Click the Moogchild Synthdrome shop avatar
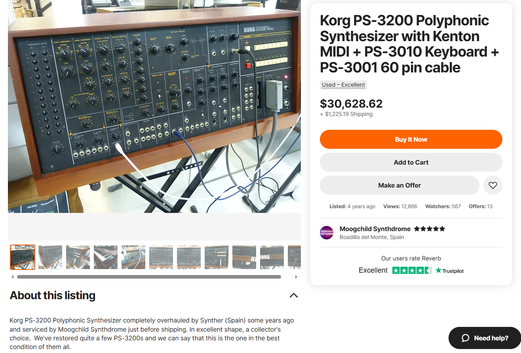The width and height of the screenshot is (521, 353). coord(327,233)
